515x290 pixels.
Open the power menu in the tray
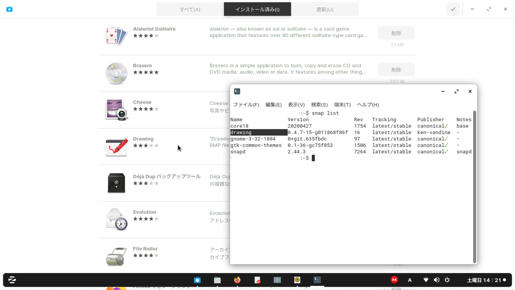[447, 280]
